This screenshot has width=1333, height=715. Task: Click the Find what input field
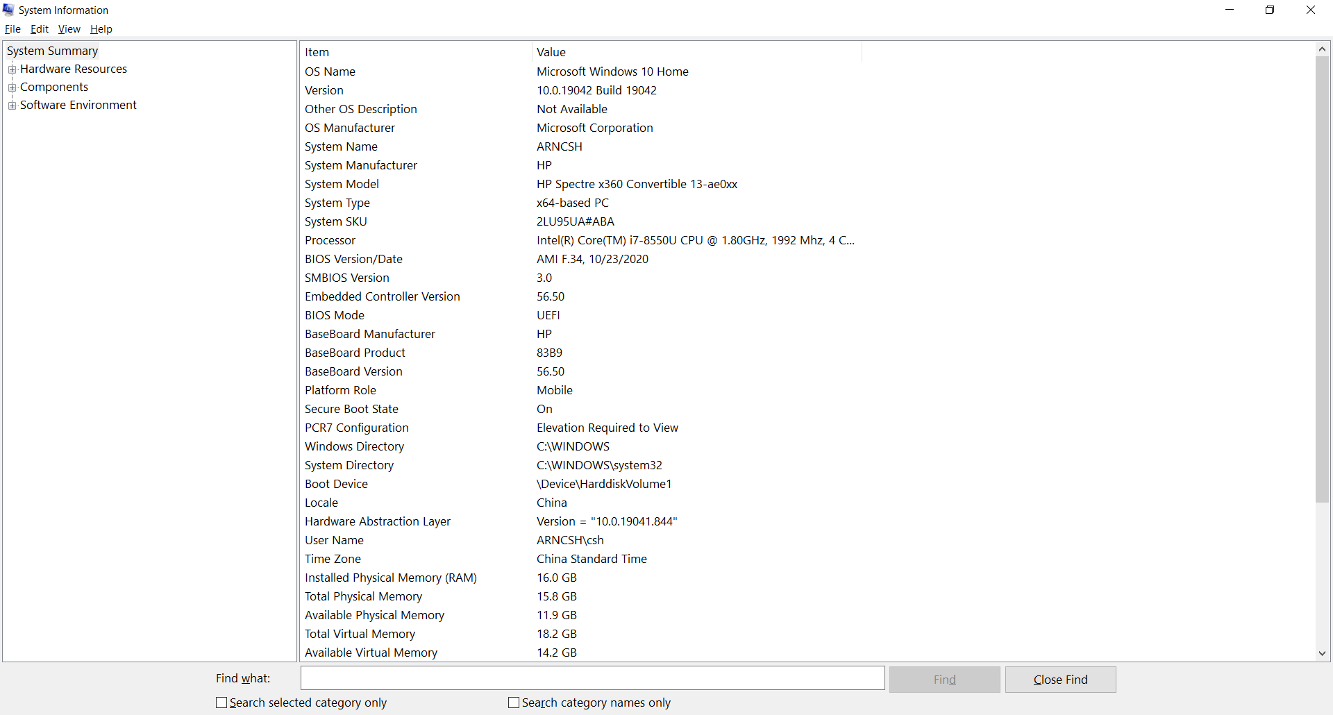tap(592, 678)
